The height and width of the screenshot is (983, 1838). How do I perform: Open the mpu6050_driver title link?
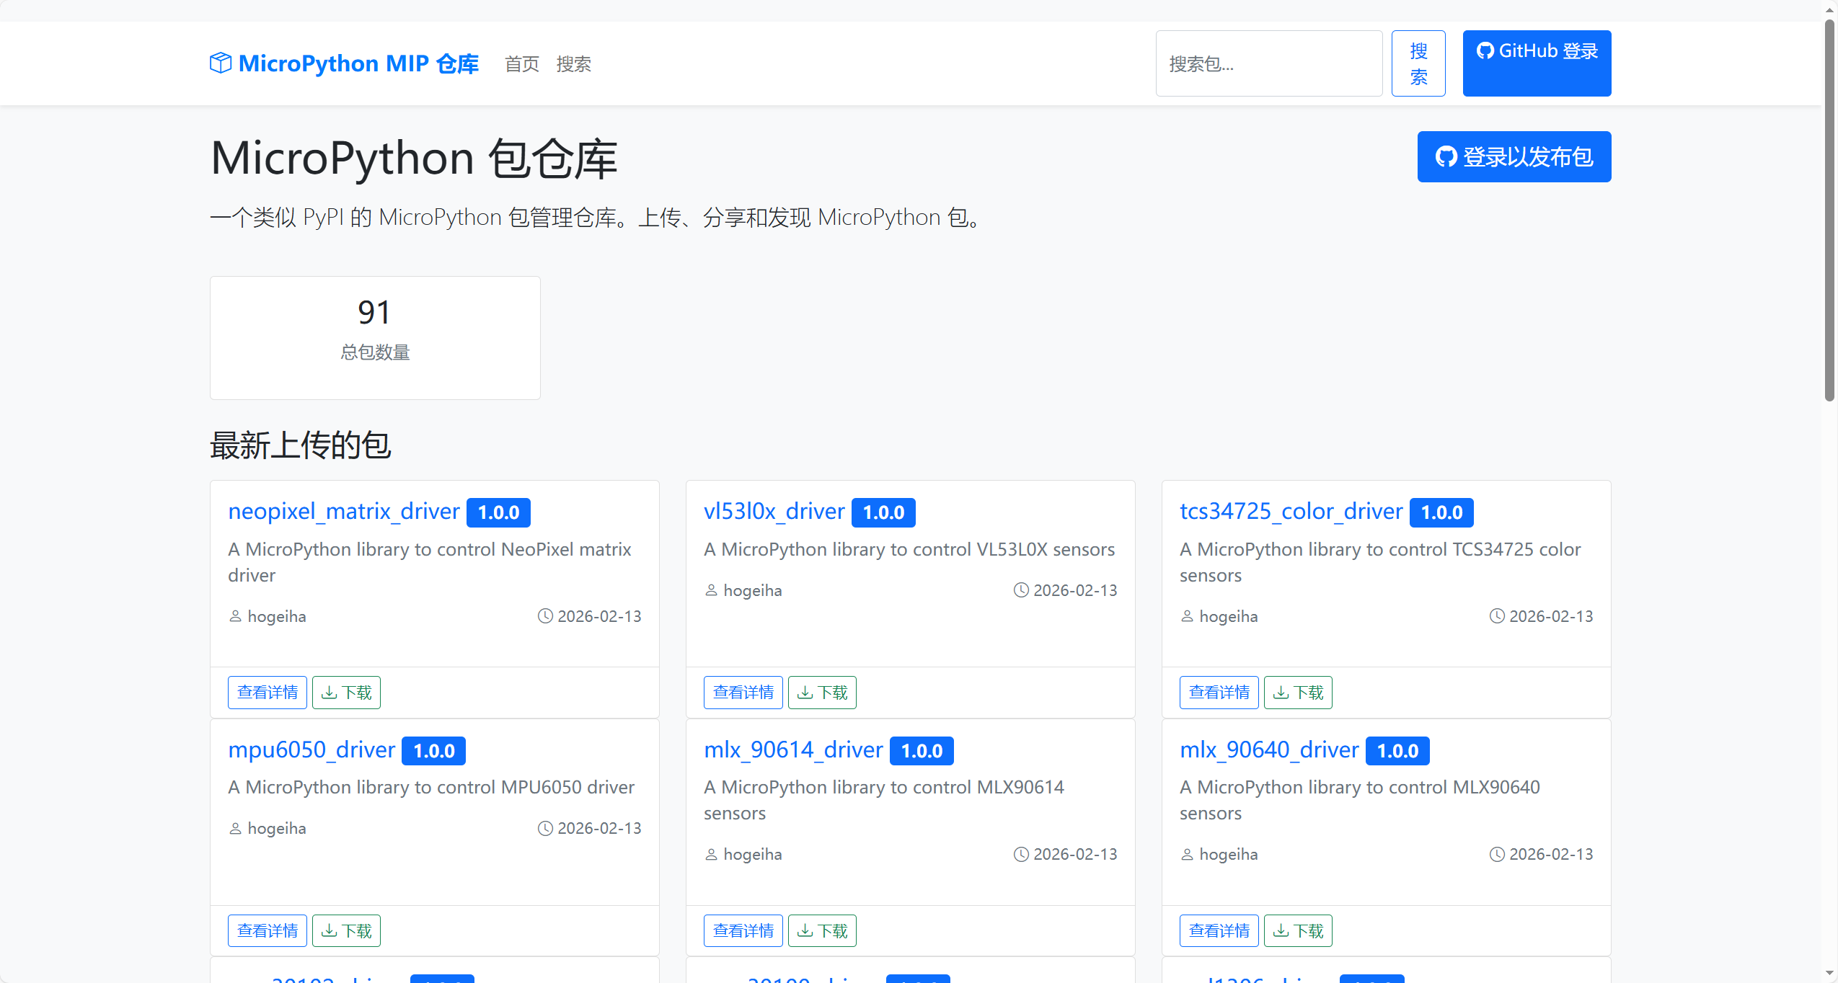click(x=312, y=750)
